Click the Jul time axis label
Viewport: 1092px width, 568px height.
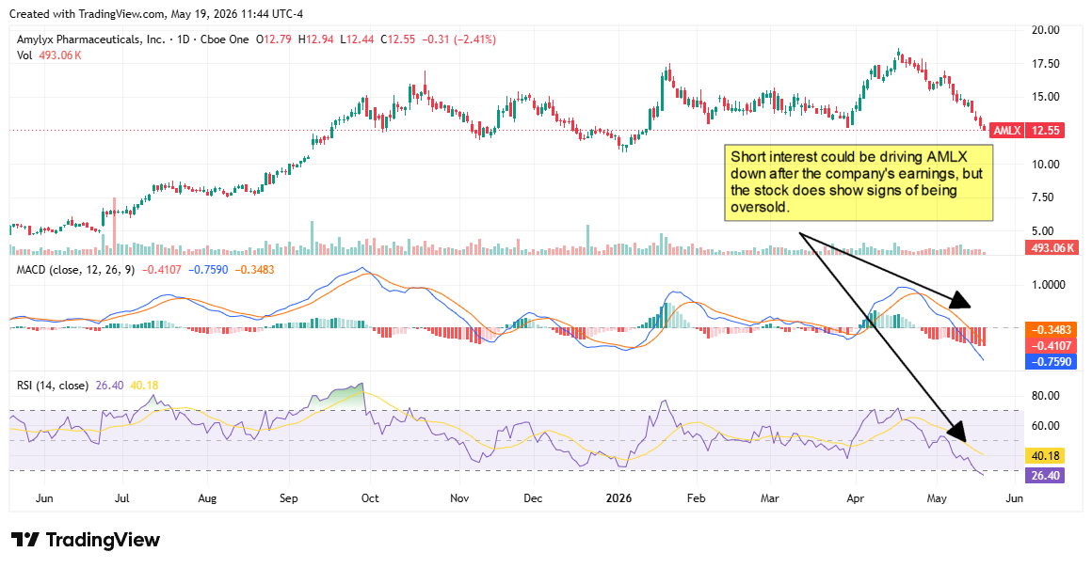coord(121,498)
